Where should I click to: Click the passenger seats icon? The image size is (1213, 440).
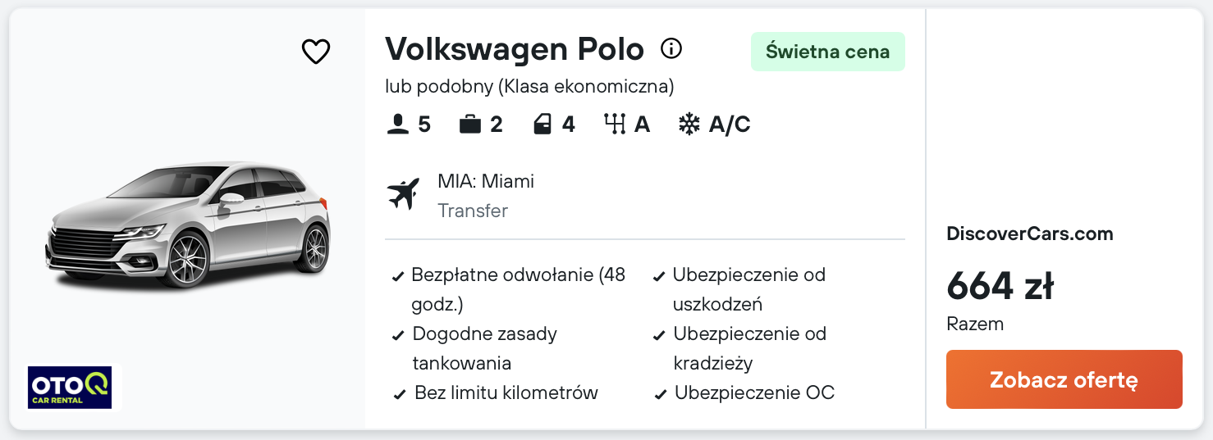coord(398,125)
